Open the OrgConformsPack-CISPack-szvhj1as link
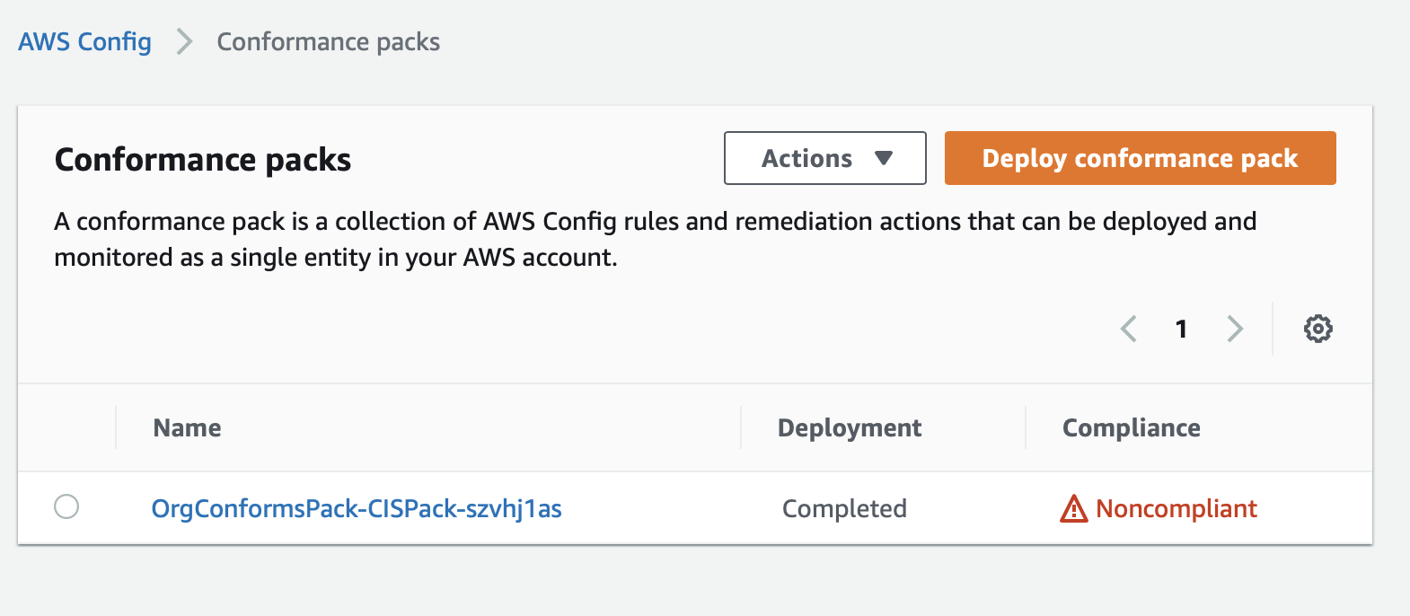Viewport: 1410px width, 616px height. [357, 509]
